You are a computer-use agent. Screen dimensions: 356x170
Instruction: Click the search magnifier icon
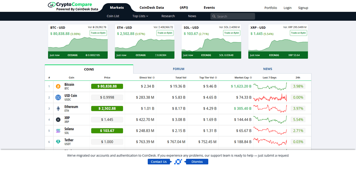coord(214,16)
